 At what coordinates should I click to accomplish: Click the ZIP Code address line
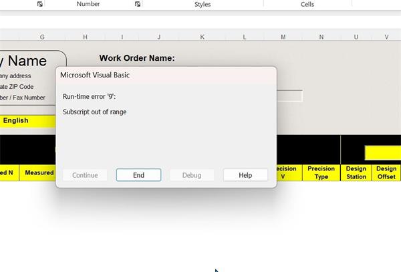(x=17, y=87)
